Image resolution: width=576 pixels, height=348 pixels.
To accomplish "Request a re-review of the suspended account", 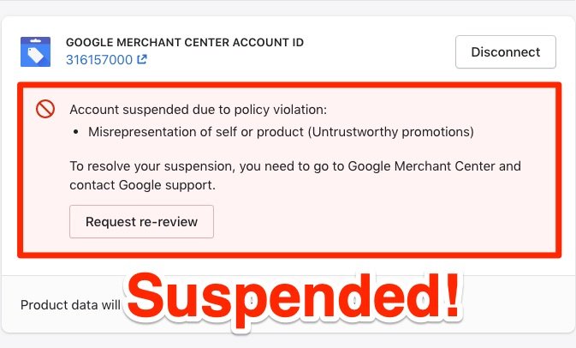I will coord(141,222).
